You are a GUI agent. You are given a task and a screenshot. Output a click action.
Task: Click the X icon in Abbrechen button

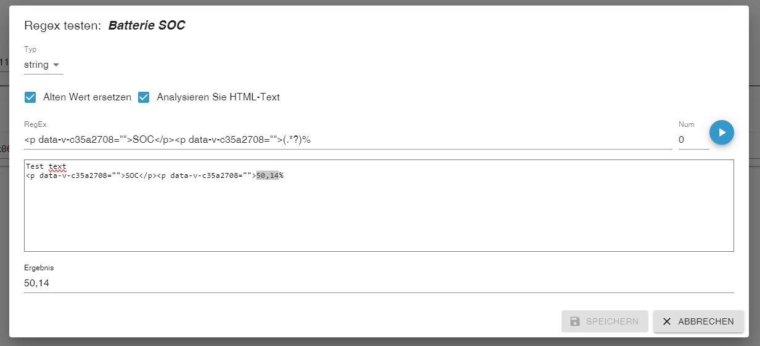point(667,321)
